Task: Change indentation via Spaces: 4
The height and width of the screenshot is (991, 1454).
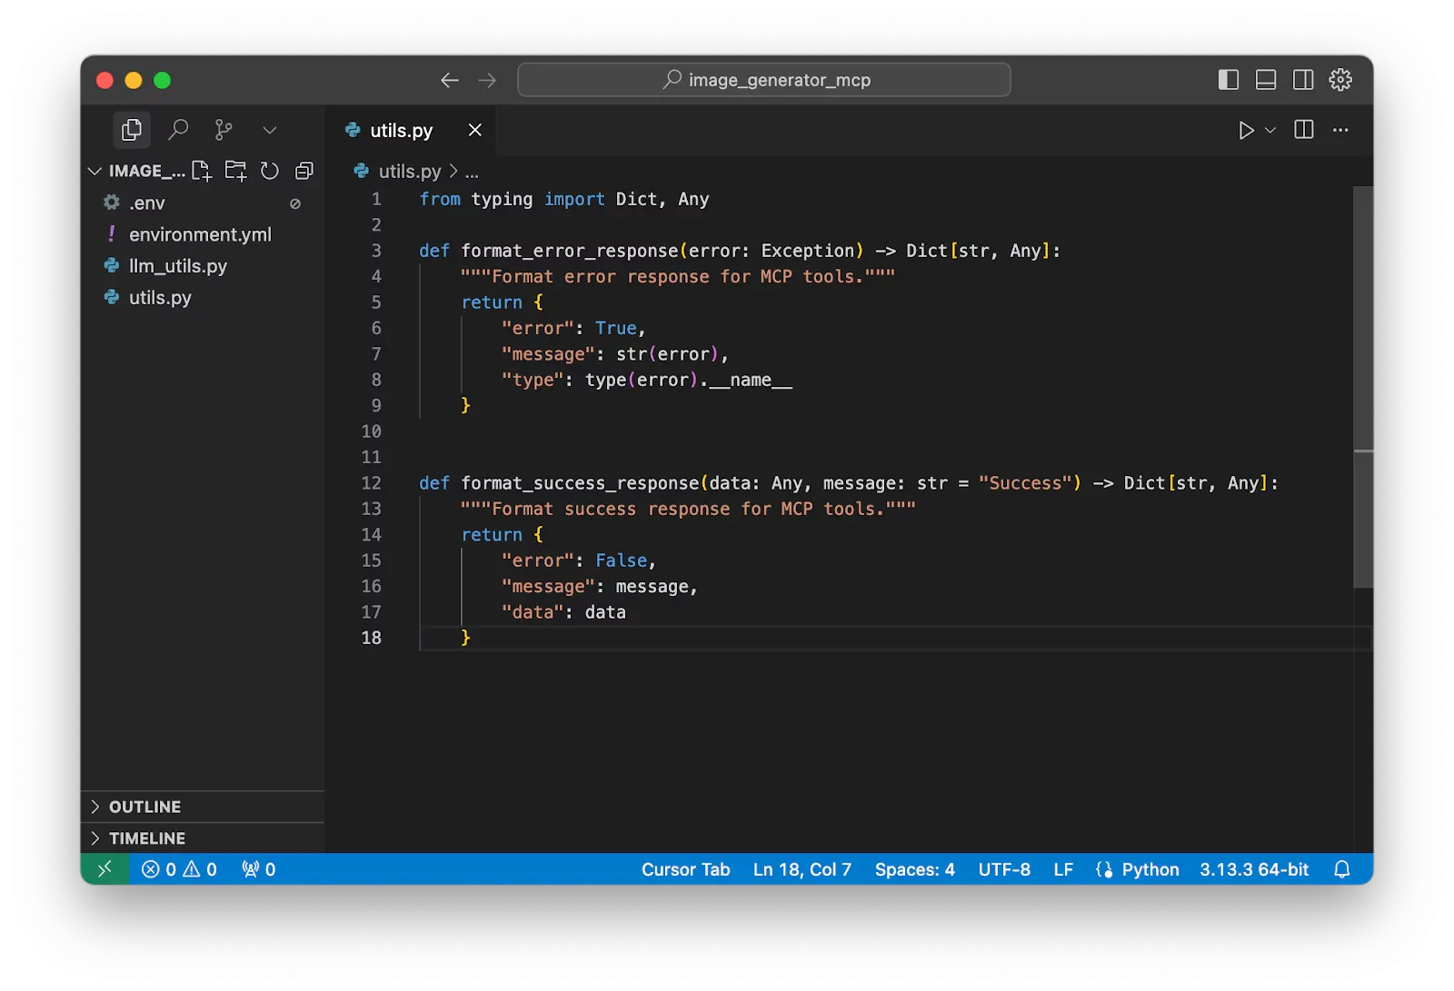Action: [x=915, y=869]
